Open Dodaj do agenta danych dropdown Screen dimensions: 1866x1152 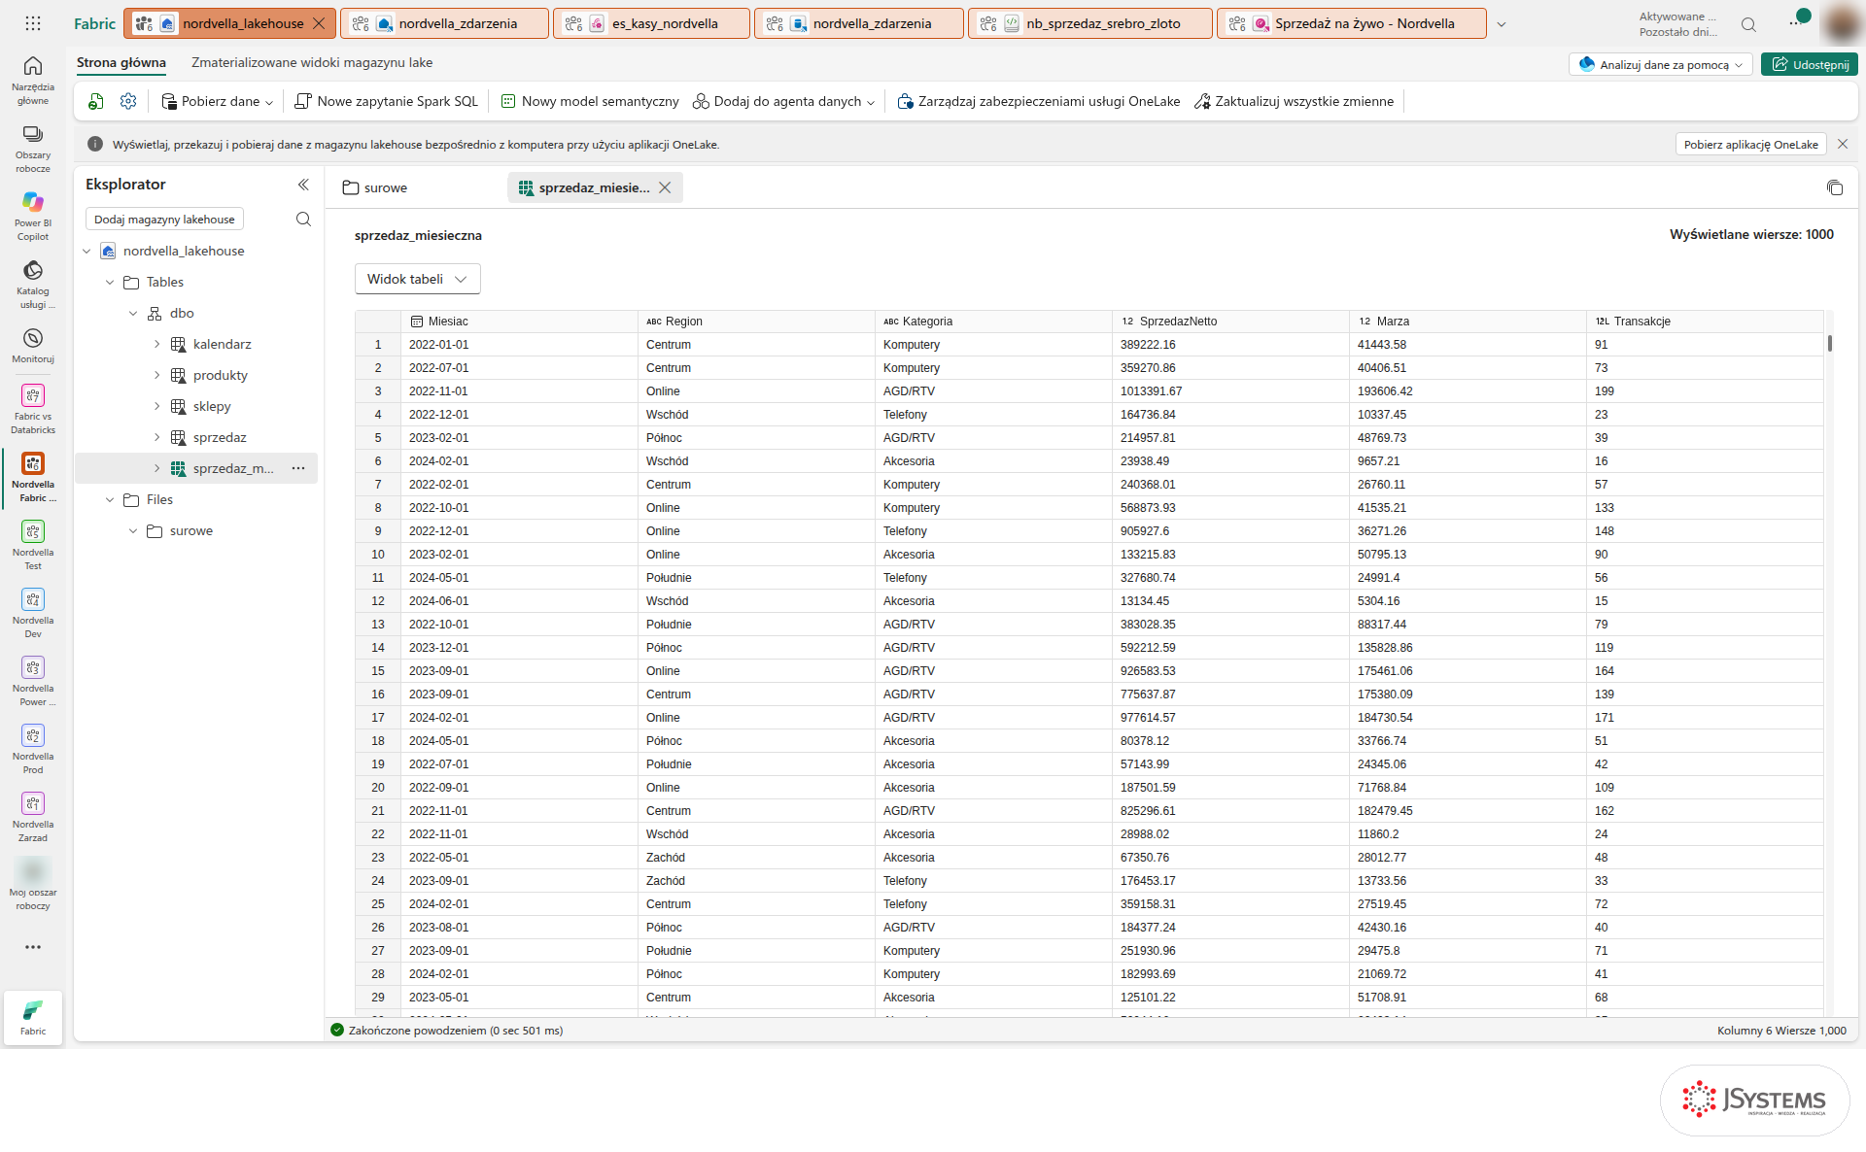pos(783,101)
